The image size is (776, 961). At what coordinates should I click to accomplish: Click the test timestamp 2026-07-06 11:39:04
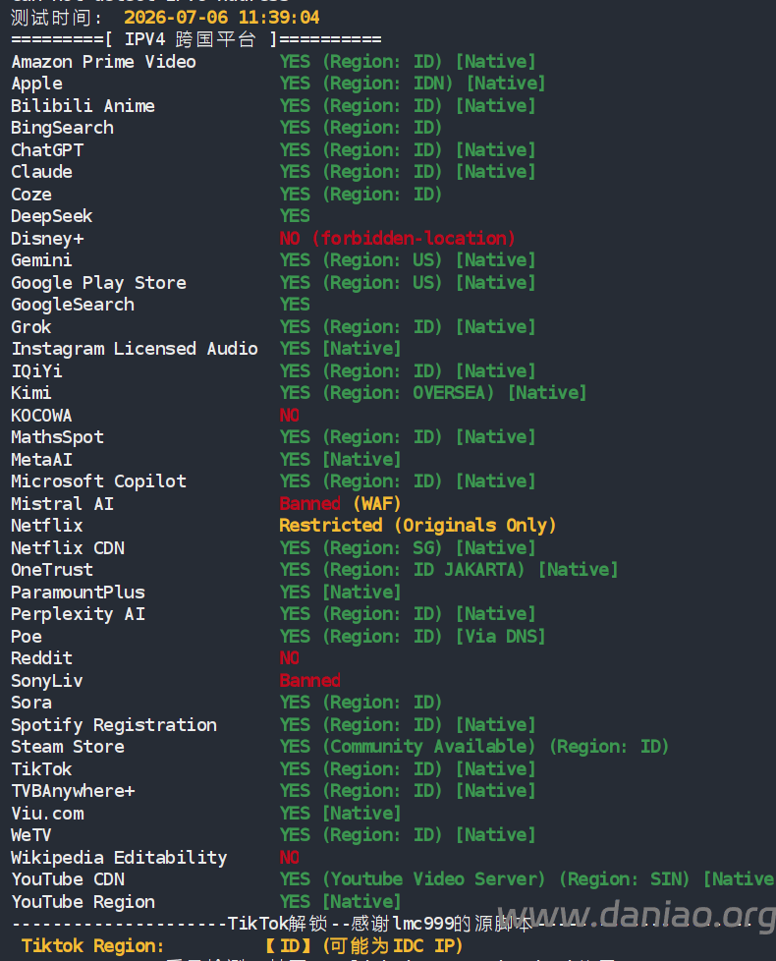pos(222,17)
